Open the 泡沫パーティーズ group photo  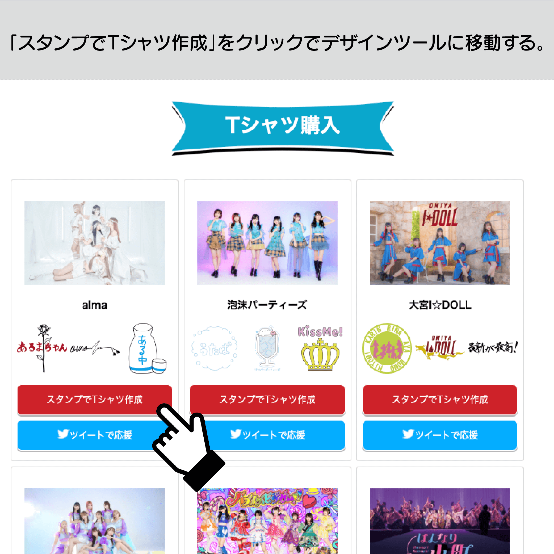(267, 243)
